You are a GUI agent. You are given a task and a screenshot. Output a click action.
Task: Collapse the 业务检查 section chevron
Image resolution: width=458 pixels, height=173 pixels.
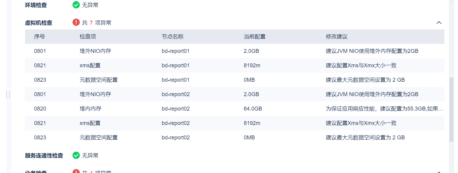(439, 172)
